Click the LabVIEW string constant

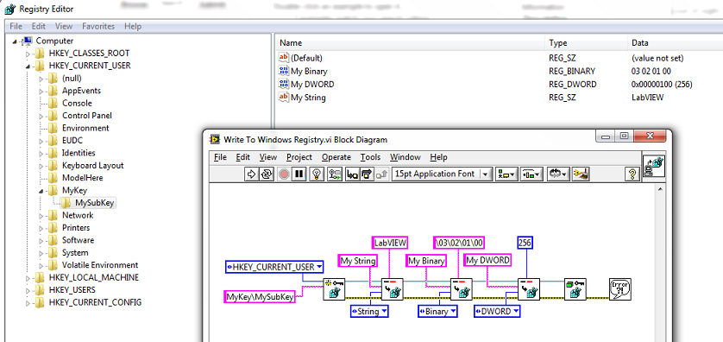point(390,242)
